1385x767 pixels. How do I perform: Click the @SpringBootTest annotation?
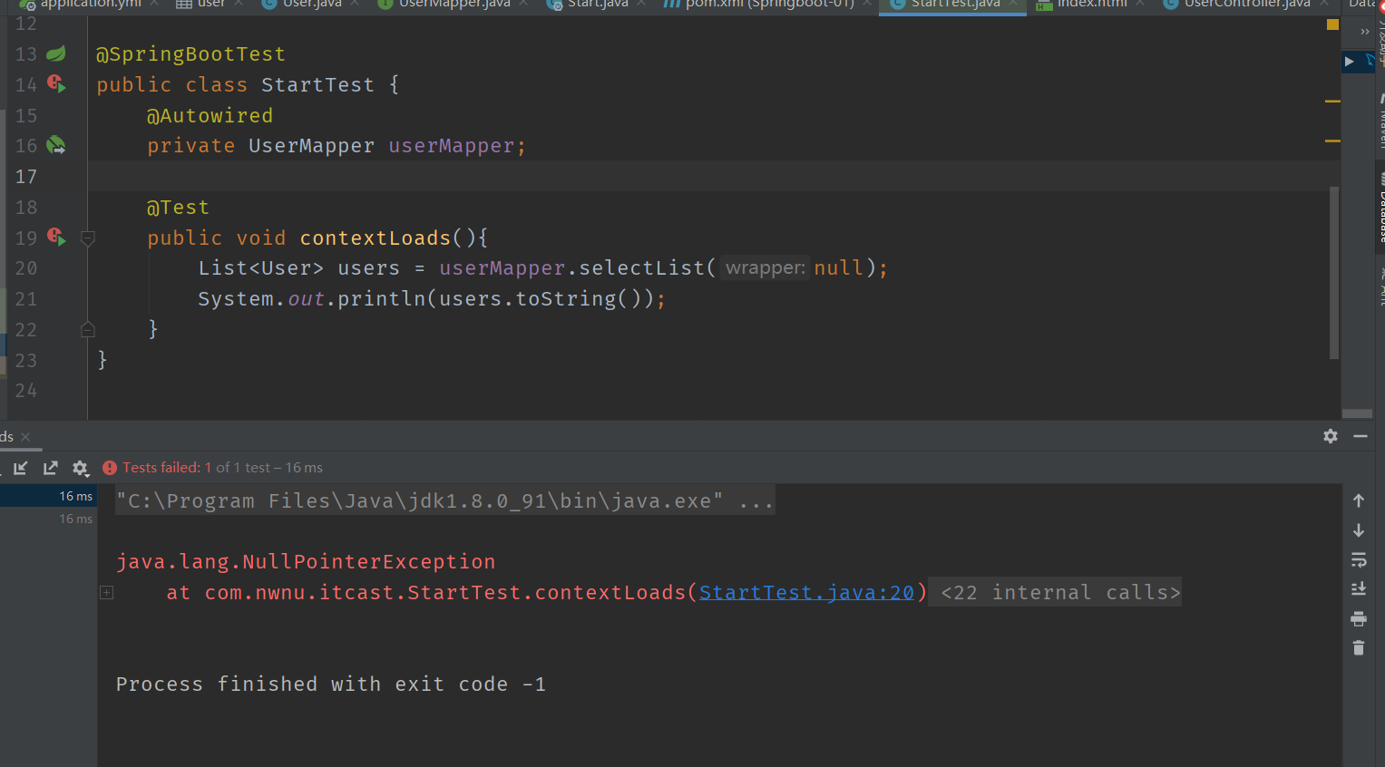[190, 54]
